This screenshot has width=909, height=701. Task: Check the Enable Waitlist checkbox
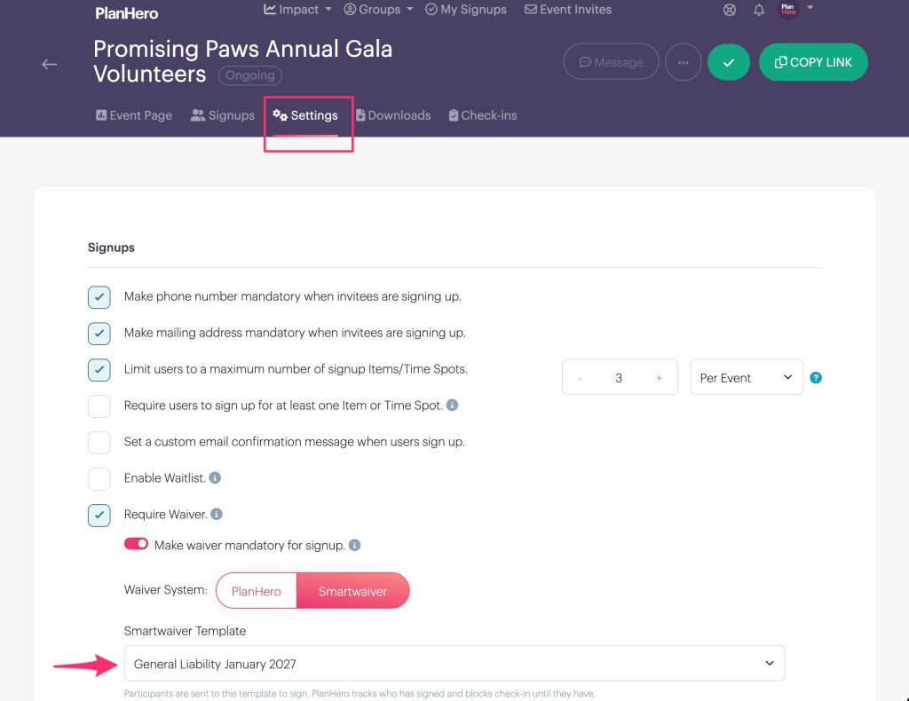99,479
